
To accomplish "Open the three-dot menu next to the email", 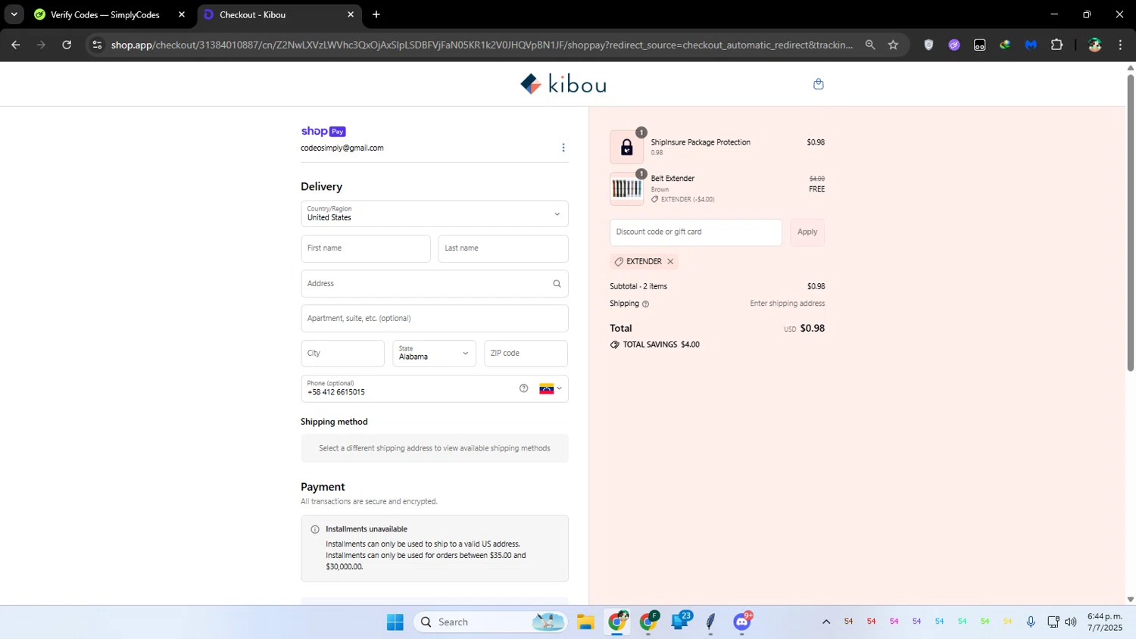I will [x=563, y=148].
